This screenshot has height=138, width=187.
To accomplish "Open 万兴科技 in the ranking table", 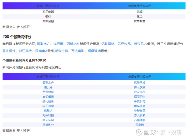I will 48,115.
